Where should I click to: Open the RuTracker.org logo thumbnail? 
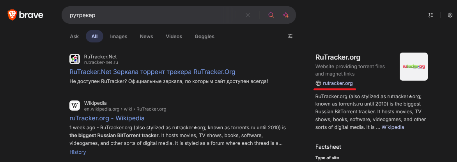tap(414, 67)
